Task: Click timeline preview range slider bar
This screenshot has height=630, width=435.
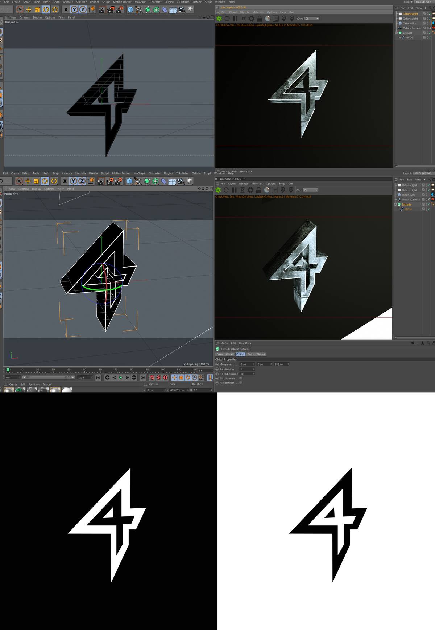Action: coord(49,378)
